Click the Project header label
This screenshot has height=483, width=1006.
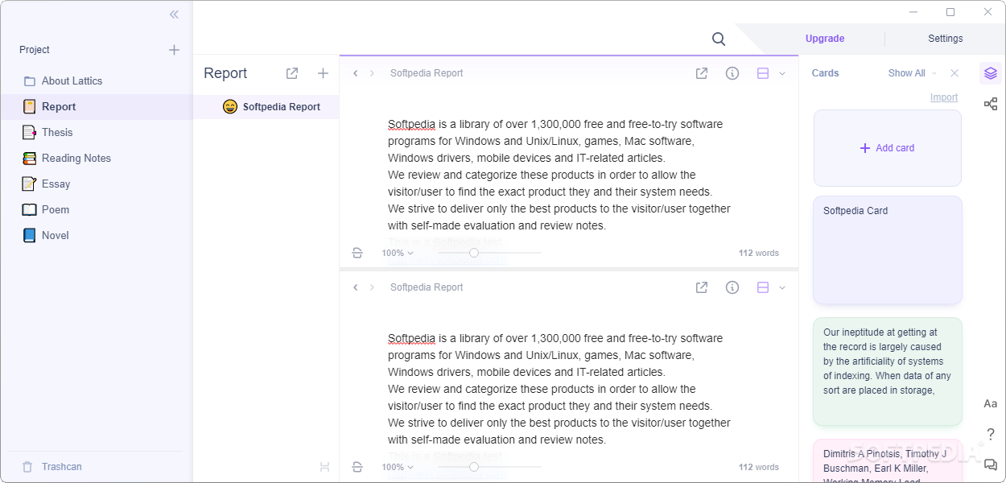pyautogui.click(x=35, y=50)
